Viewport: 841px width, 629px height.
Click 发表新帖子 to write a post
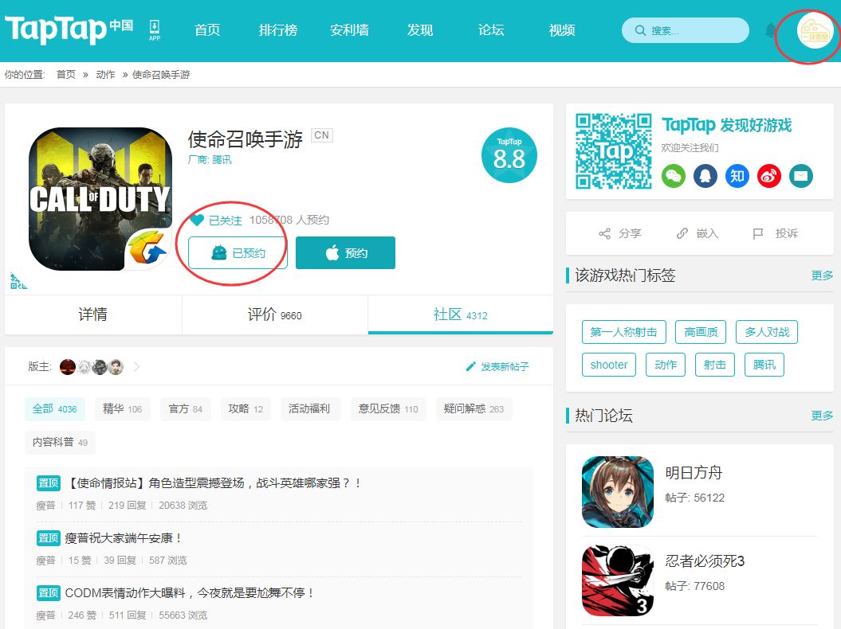pos(497,367)
